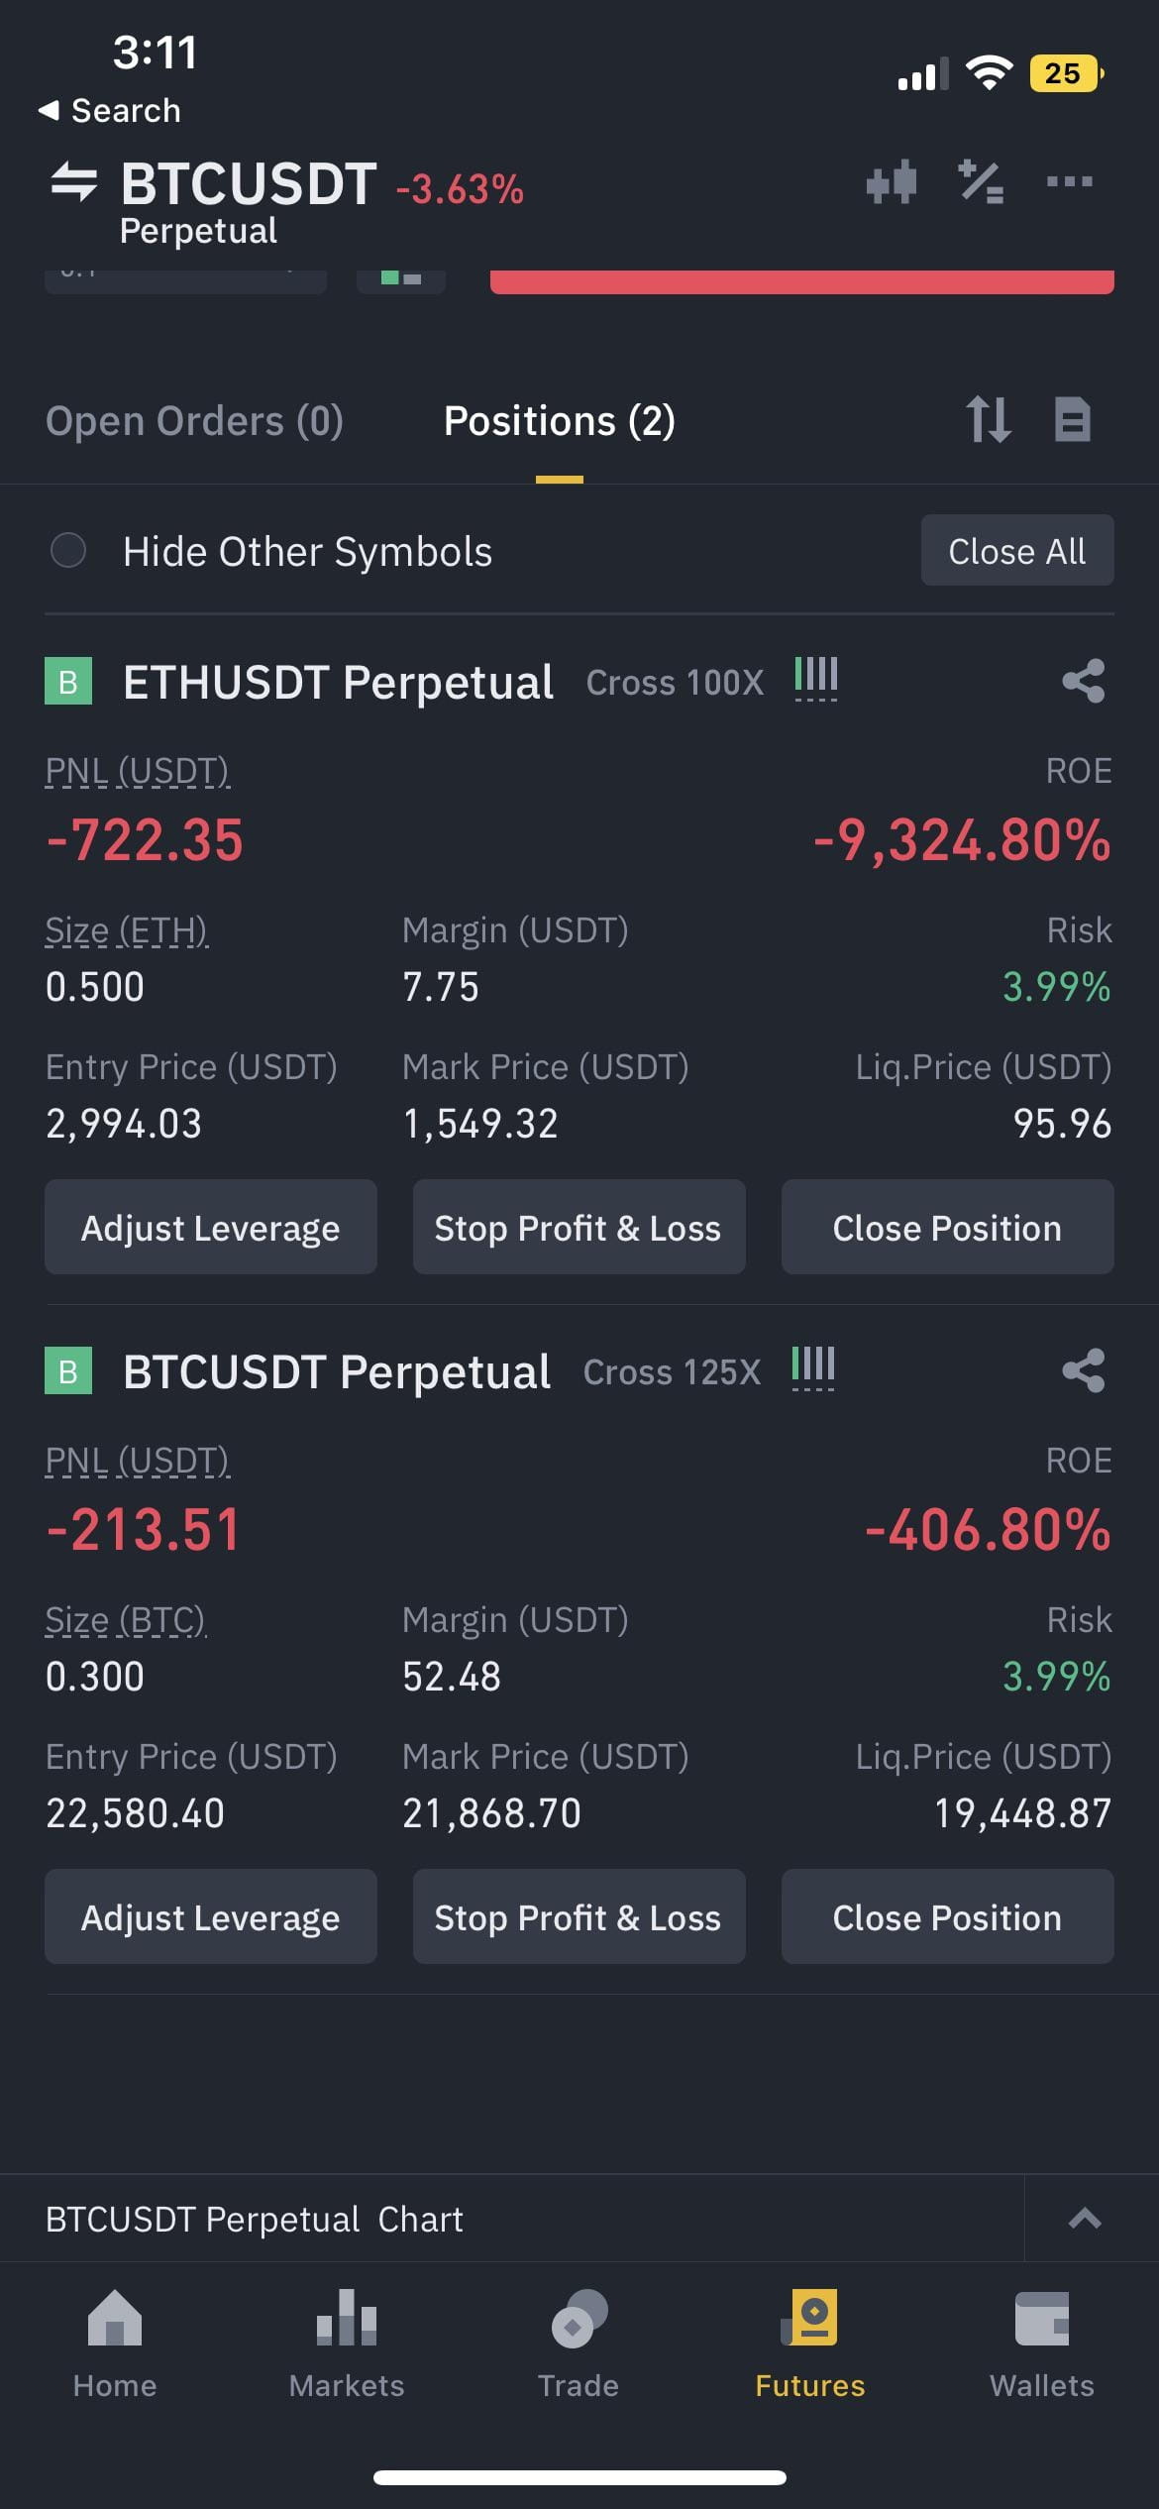Tap the ETHUSDT auto-deleverage bars indicator
This screenshot has height=2509, width=1159.
pyautogui.click(x=816, y=679)
